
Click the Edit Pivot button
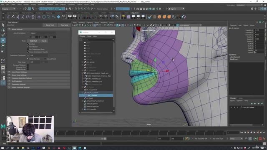pyautogui.click(x=33, y=41)
